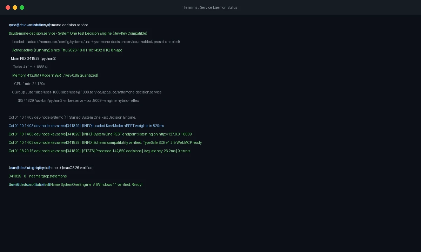Click the 'CGroup:' slice path line

(87, 92)
